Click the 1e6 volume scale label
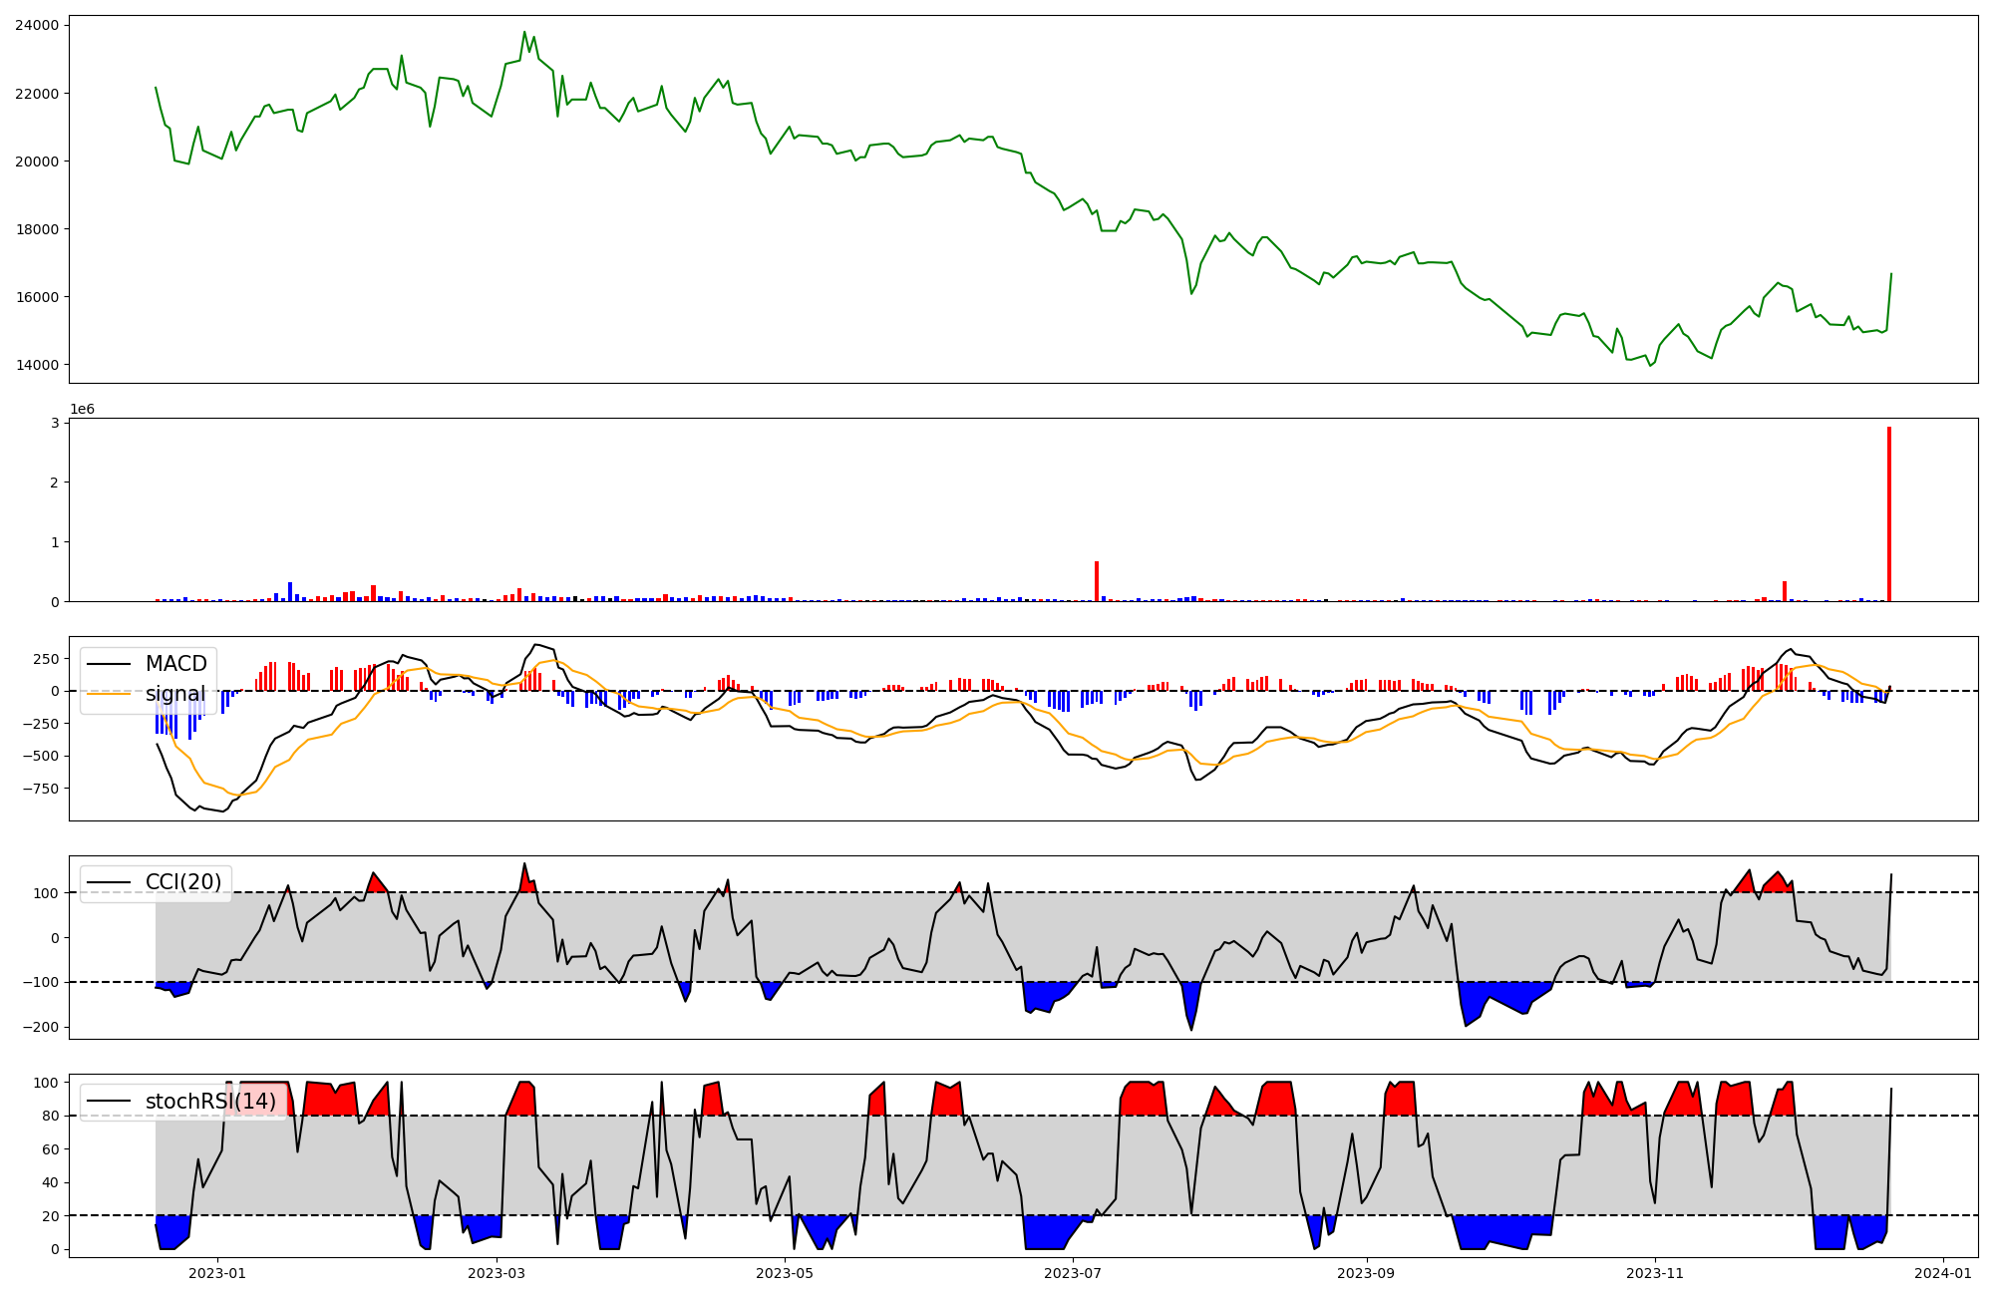This screenshot has height=1296, width=1994. point(82,410)
